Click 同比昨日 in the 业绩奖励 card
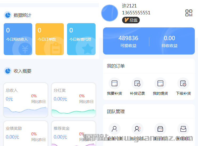 coord(38,140)
